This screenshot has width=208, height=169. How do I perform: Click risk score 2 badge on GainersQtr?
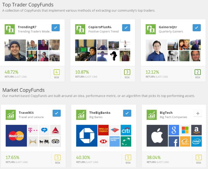198,72
